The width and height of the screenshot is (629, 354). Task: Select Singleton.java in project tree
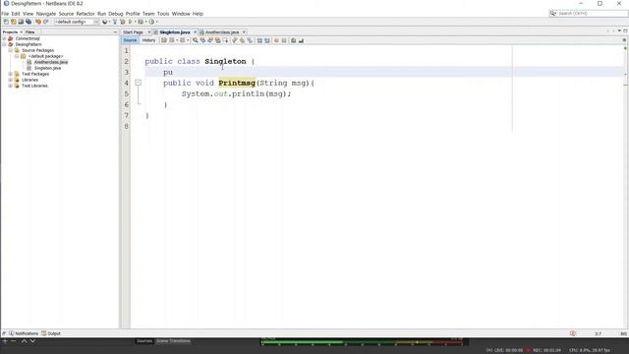pyautogui.click(x=47, y=68)
